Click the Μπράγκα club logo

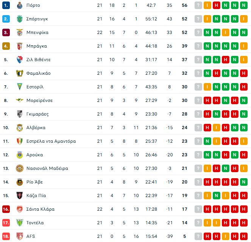(20, 46)
